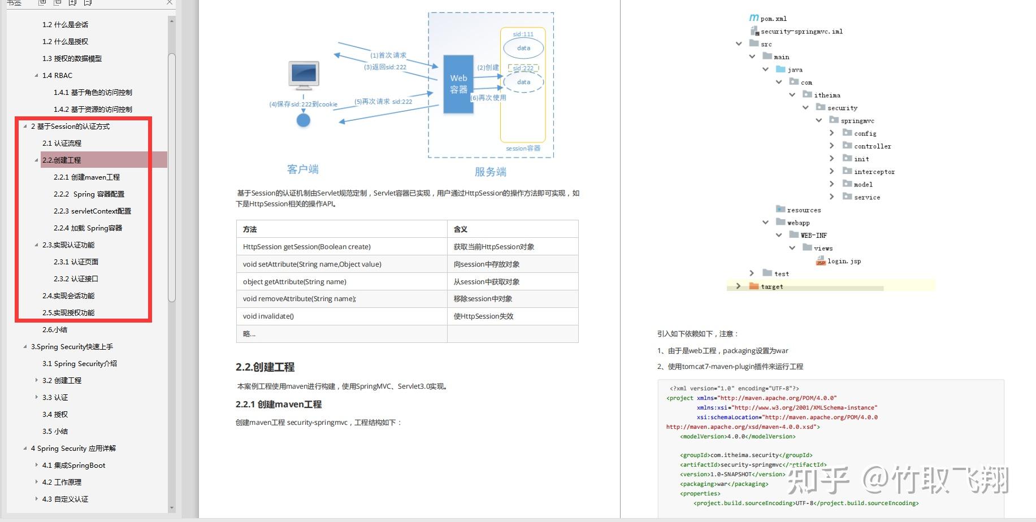1036x522 pixels.
Task: Open bookmark 3.2 创建工程
Action: click(x=62, y=381)
